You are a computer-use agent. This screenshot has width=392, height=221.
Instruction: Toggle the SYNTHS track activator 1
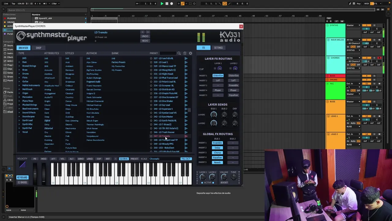click(367, 25)
